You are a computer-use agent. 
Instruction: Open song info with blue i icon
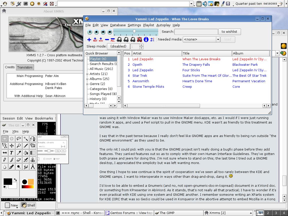tap(146, 39)
